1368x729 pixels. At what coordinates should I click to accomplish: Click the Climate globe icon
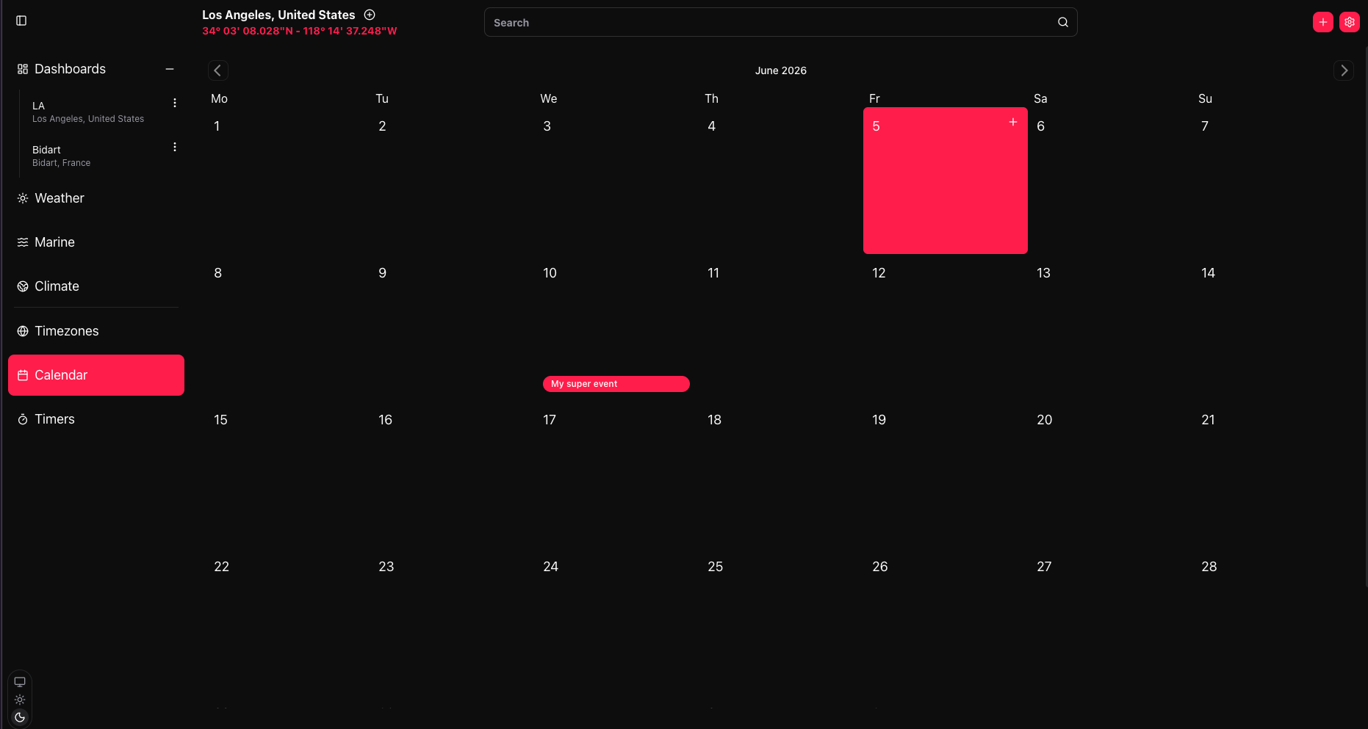[x=23, y=286]
